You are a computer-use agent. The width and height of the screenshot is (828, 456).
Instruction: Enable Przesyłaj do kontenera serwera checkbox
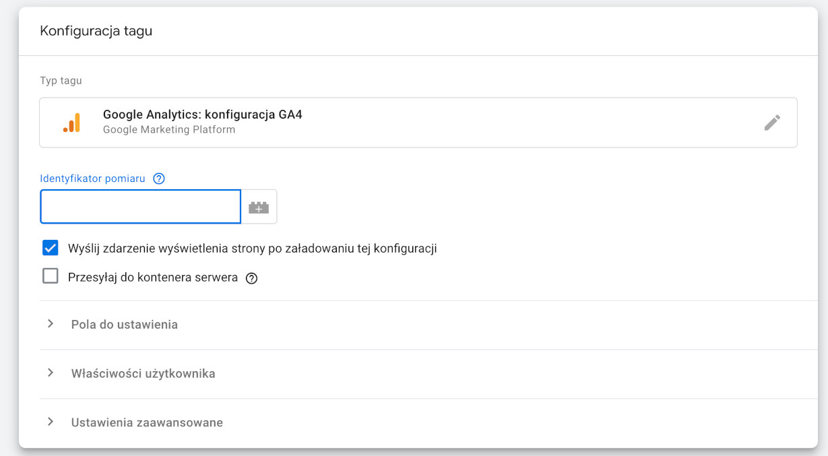pos(51,276)
